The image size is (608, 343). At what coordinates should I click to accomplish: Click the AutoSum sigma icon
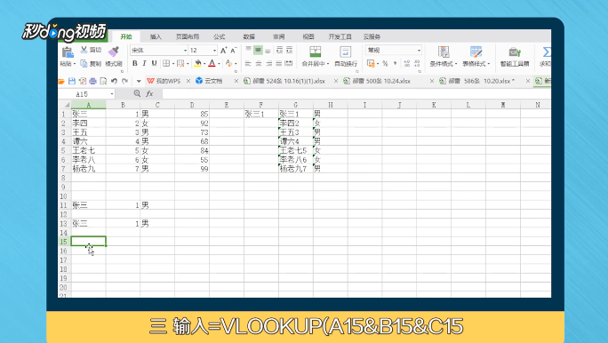pos(547,52)
